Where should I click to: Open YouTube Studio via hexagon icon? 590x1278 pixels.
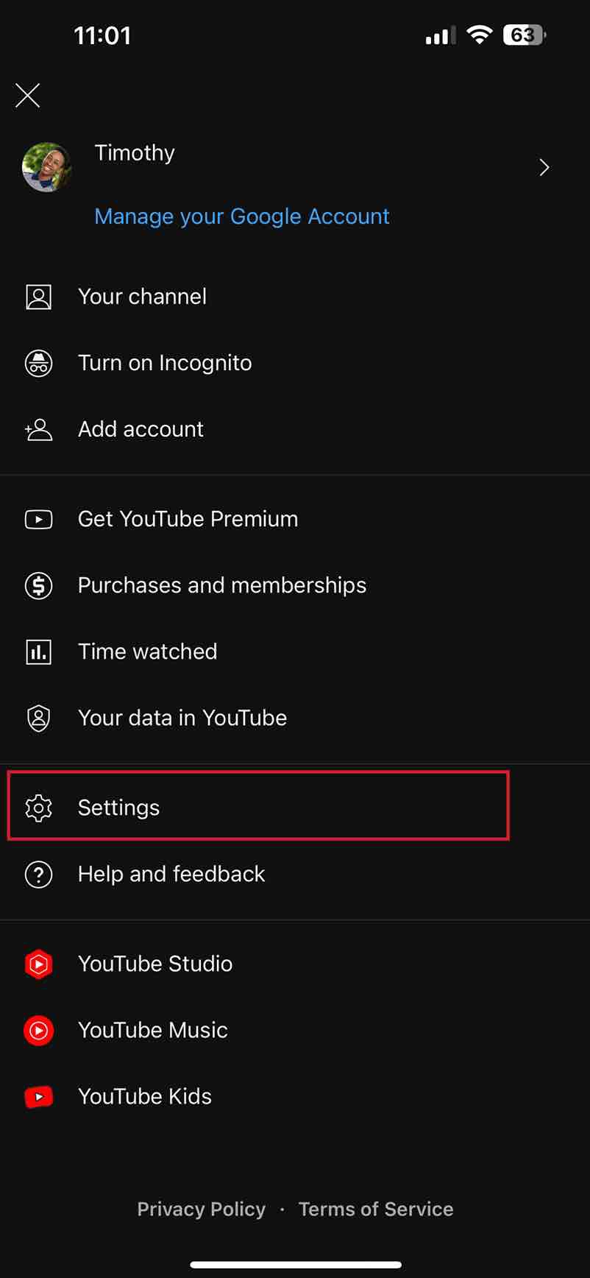[x=38, y=964]
